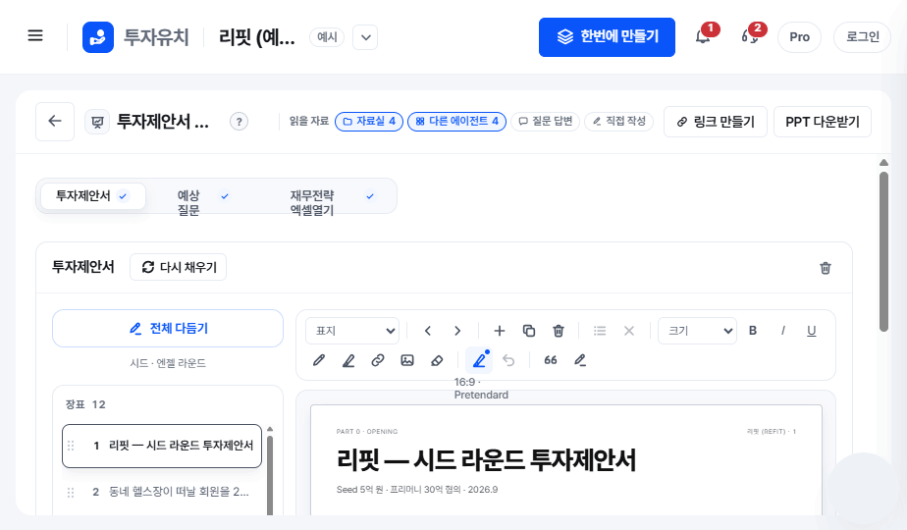Image resolution: width=907 pixels, height=530 pixels.
Task: Click the drag handle of slide 2
Action: (71, 493)
